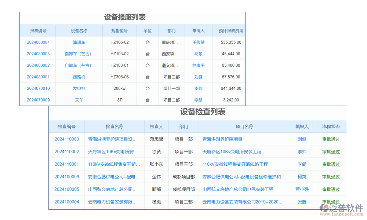Viewport: 367px width, 220px height.
Task: Open 填报人 张鑫 link
Action: [x=302, y=202]
